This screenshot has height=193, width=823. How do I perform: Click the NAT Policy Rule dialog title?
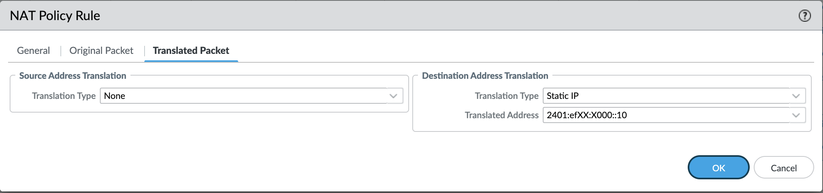pyautogui.click(x=55, y=16)
